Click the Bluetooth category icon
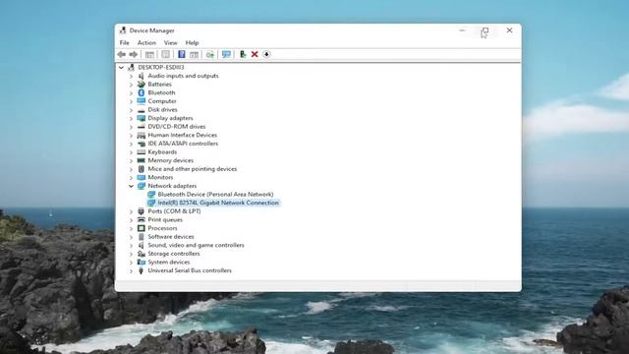Image resolution: width=629 pixels, height=354 pixels. (142, 92)
